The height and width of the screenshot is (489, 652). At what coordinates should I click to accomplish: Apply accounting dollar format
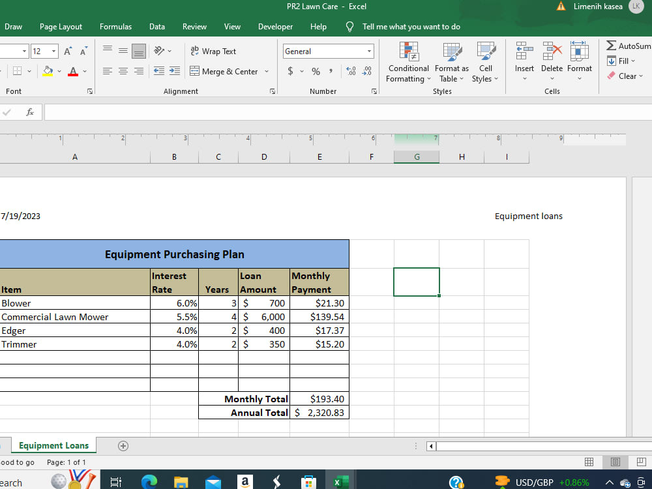[x=290, y=72]
